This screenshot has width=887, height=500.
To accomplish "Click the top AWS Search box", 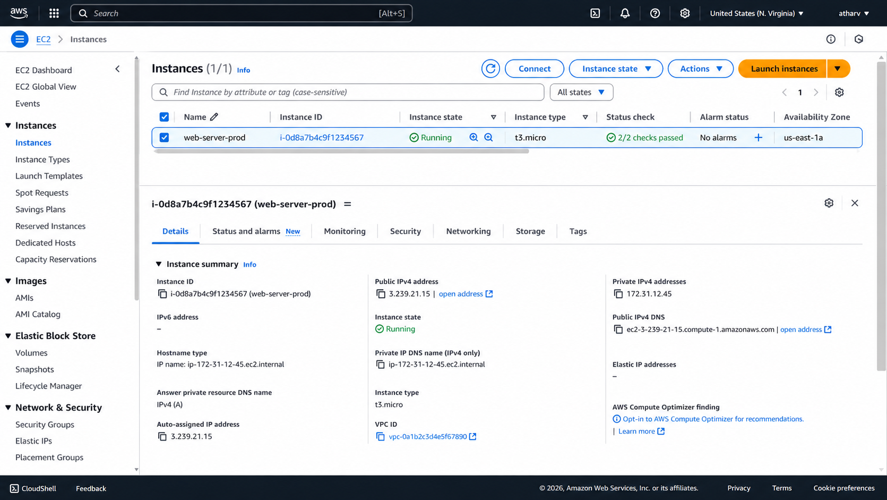I will point(242,13).
